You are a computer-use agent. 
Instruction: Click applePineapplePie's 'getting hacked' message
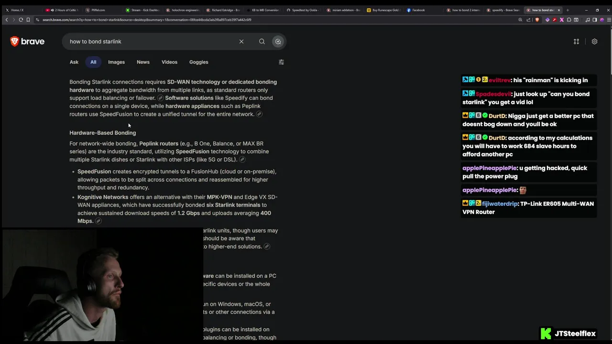click(x=529, y=172)
